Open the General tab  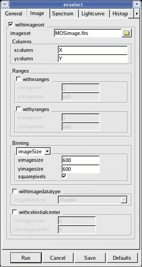click(x=13, y=13)
